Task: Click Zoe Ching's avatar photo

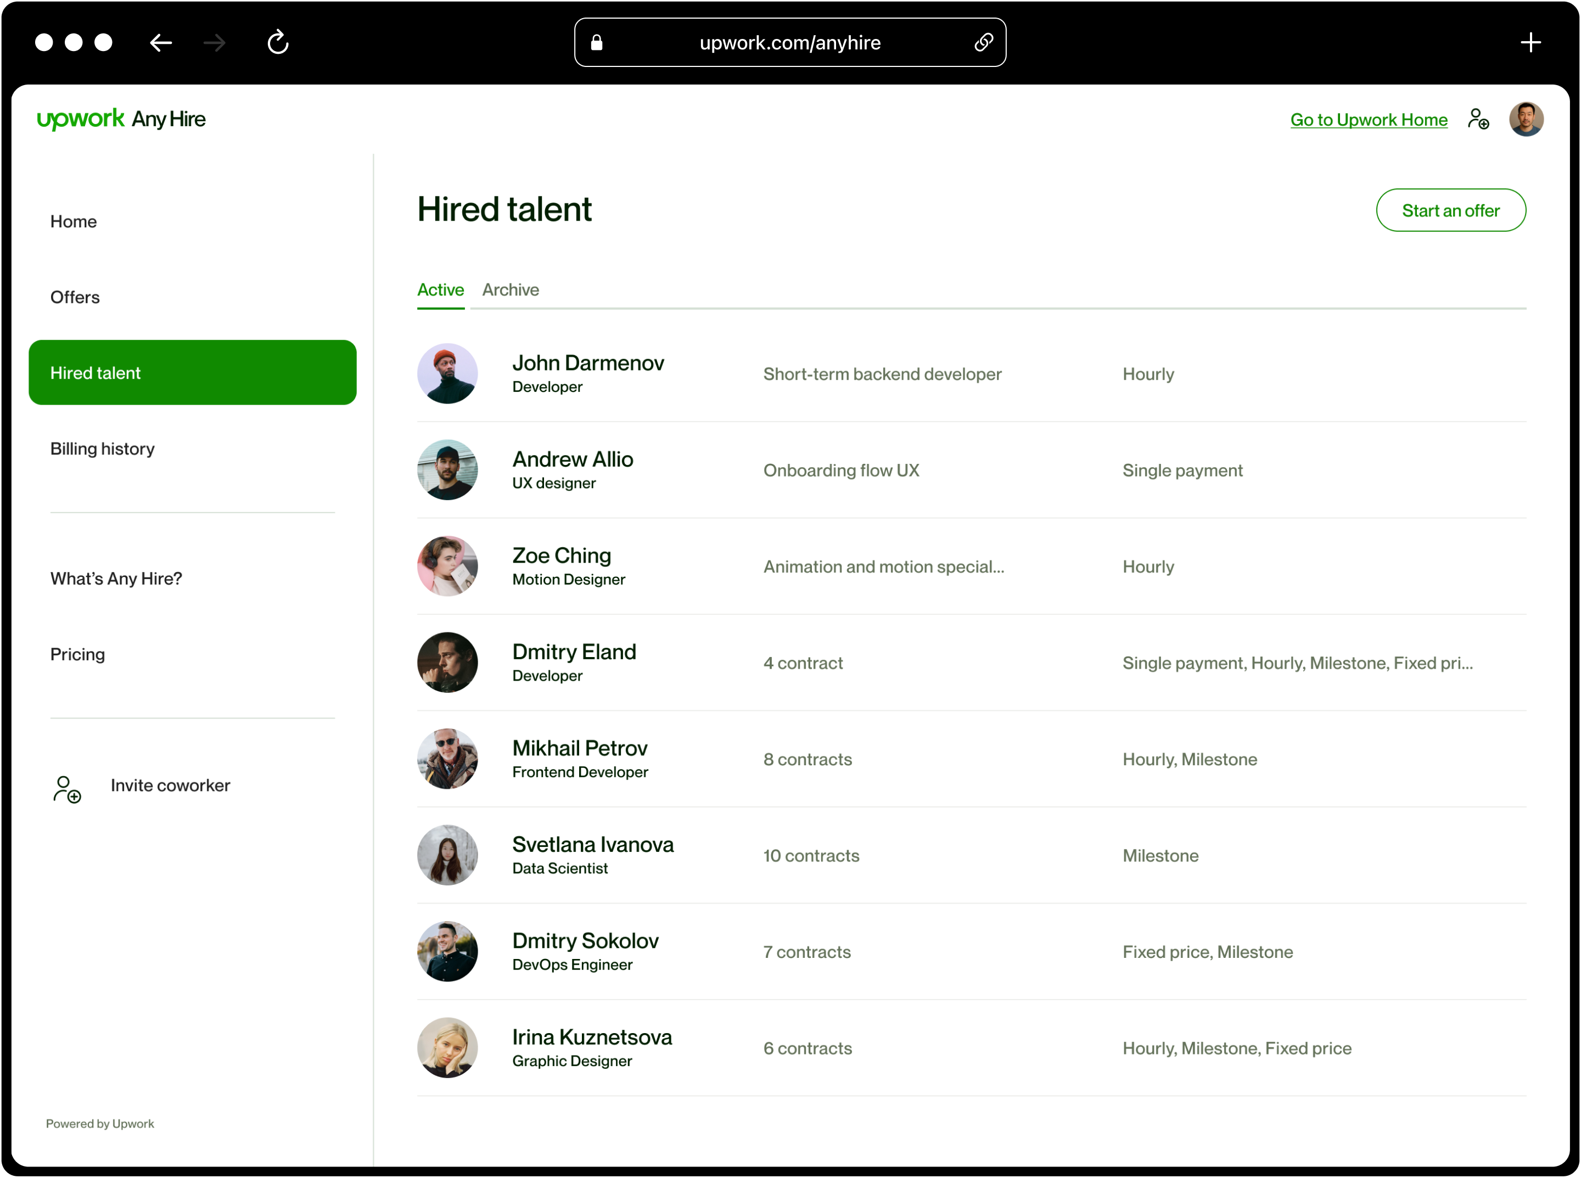Action: point(447,566)
